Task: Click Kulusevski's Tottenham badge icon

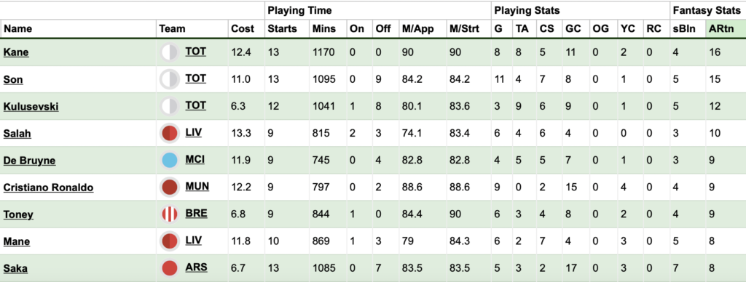Action: (x=170, y=106)
